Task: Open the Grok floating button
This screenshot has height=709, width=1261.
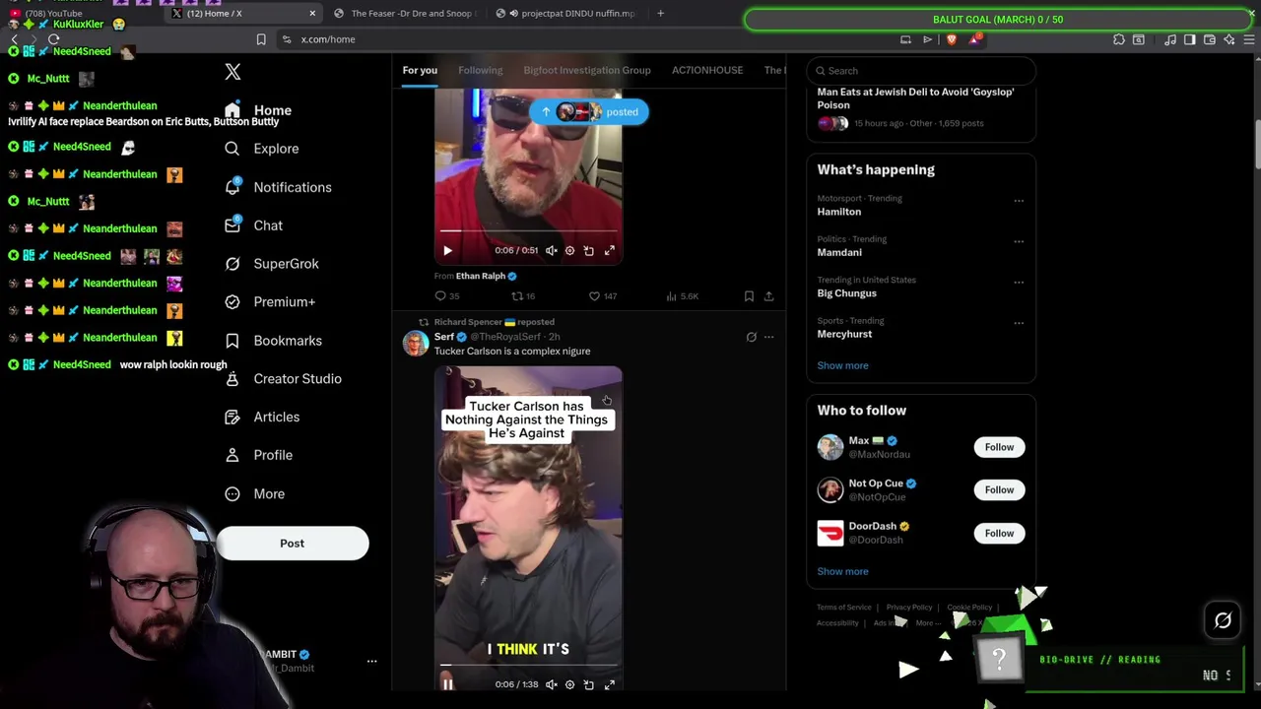Action: (1223, 620)
